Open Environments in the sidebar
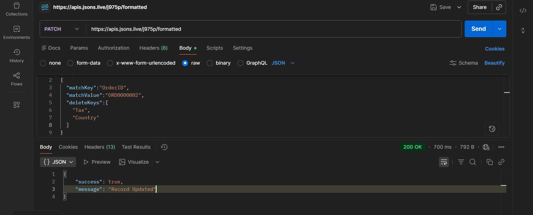533x215 pixels. point(17,33)
